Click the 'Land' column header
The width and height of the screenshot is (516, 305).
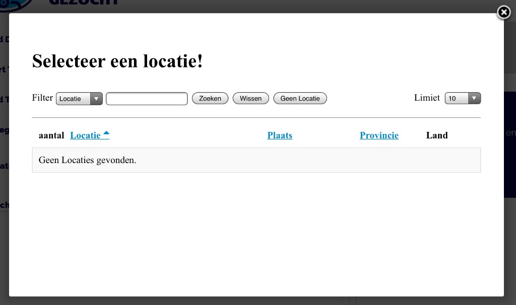pyautogui.click(x=437, y=135)
